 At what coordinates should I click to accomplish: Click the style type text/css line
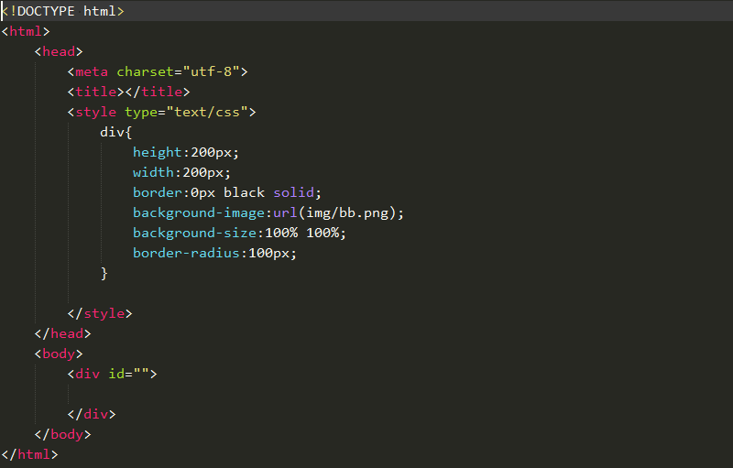[x=162, y=112]
